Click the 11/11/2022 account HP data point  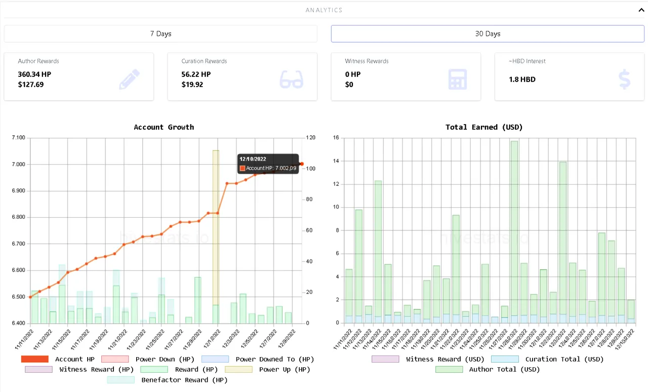(x=30, y=297)
